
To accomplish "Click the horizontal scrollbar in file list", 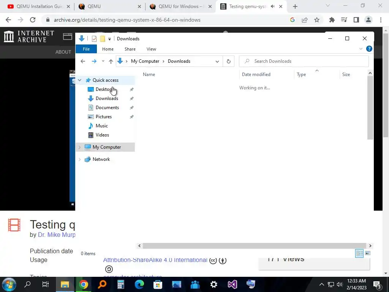I will (254, 246).
